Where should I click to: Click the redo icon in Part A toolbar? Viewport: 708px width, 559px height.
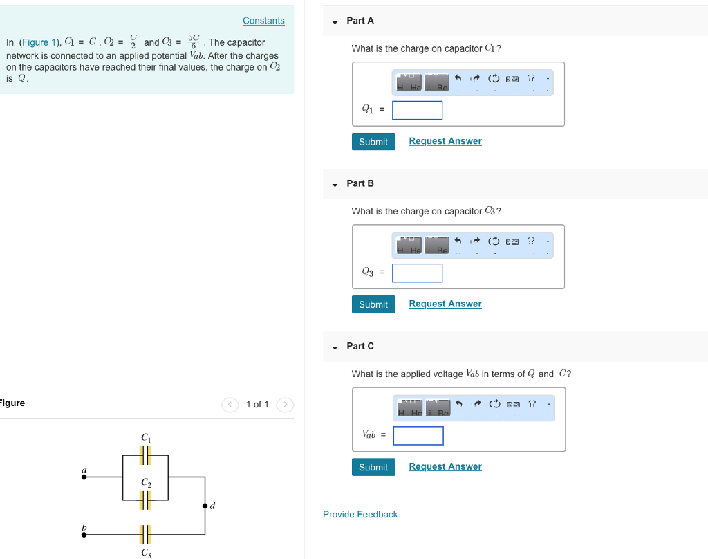(x=476, y=78)
